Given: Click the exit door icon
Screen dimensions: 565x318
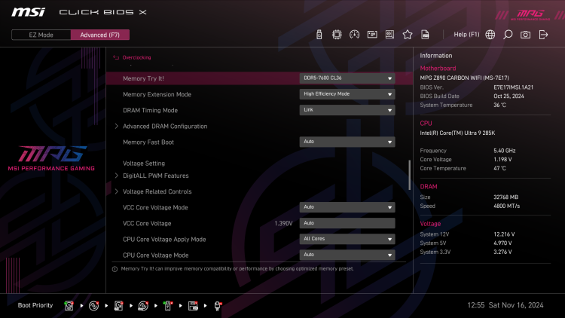Looking at the screenshot, I should 543,35.
